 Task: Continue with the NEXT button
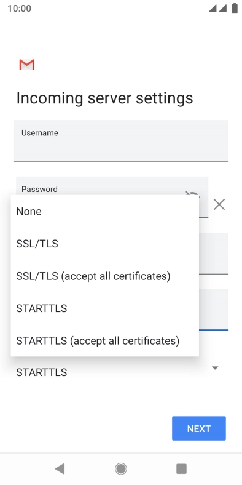199,428
